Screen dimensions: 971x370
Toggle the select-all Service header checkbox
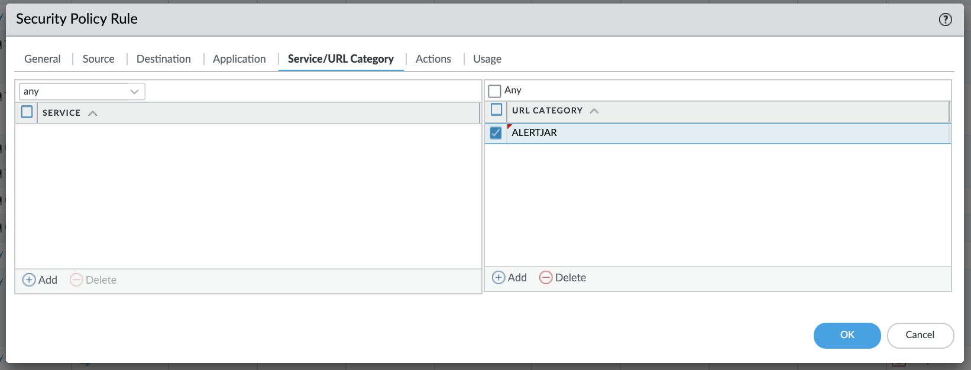pos(27,112)
